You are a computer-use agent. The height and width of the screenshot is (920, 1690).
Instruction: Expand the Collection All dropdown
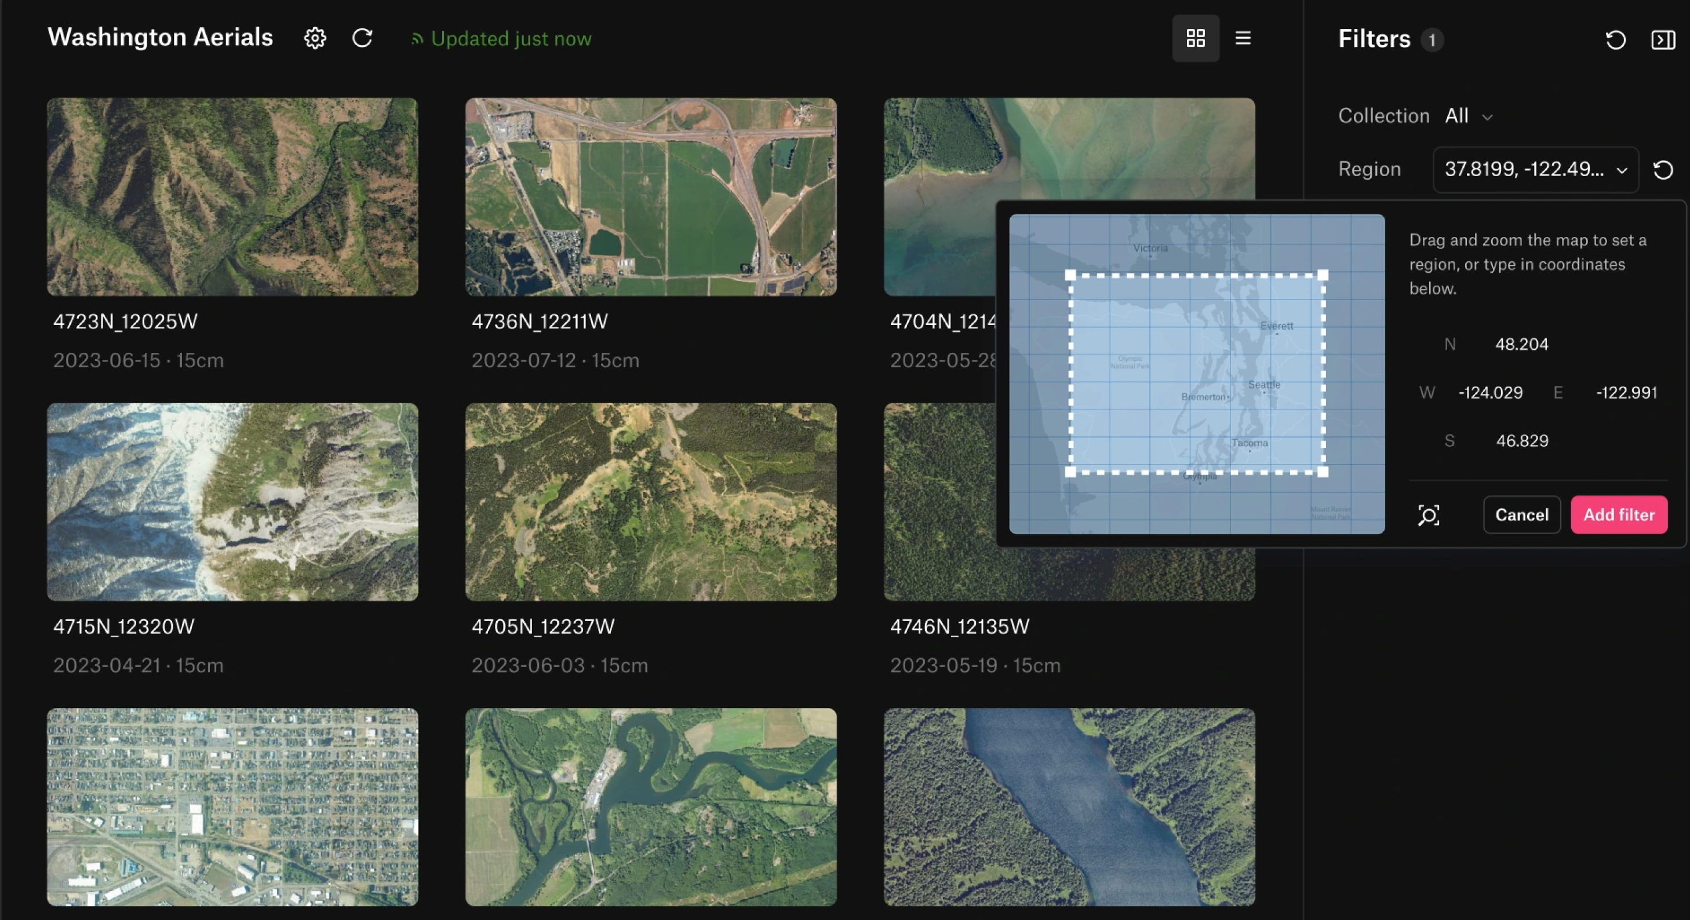coord(1468,116)
